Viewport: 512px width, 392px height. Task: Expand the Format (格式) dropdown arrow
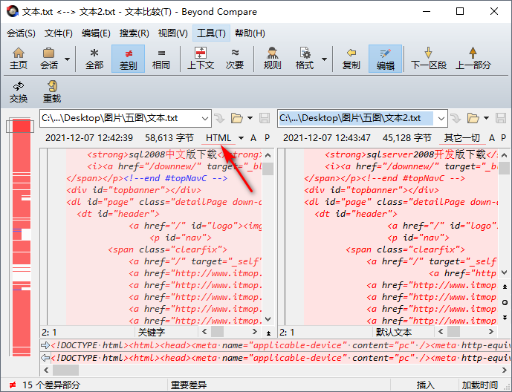click(x=324, y=59)
